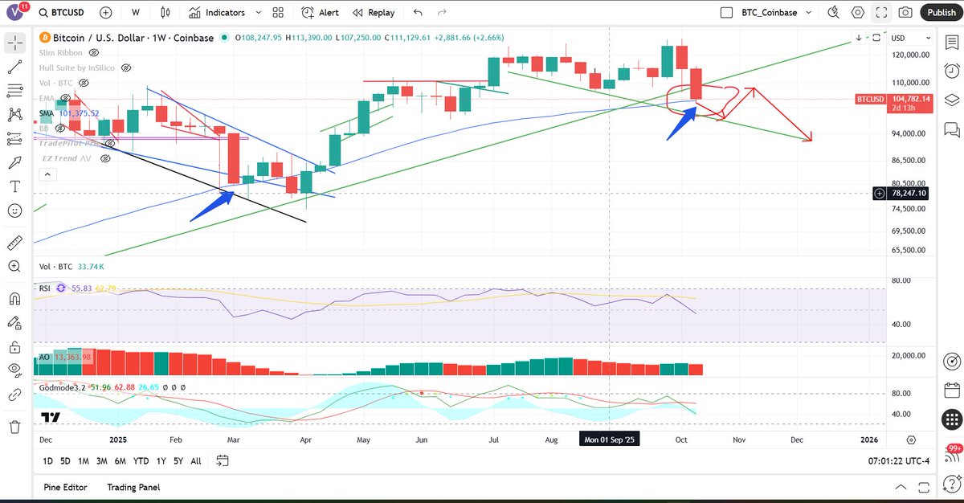Show the hidden Hull Suite by InSilico indicator
Image resolution: width=964 pixels, height=503 pixels.
[x=125, y=67]
